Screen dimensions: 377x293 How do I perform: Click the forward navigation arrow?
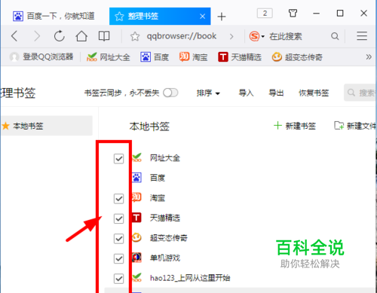tap(37, 36)
